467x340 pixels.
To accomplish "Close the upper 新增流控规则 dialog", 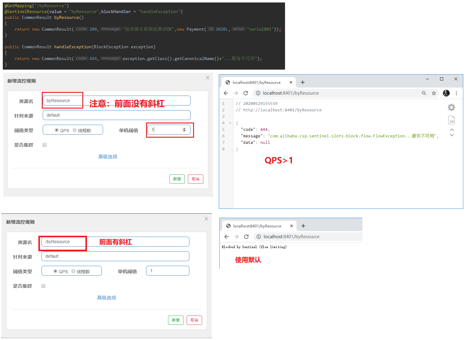I will (x=207, y=78).
